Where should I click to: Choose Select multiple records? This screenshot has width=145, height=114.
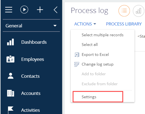point(102,35)
